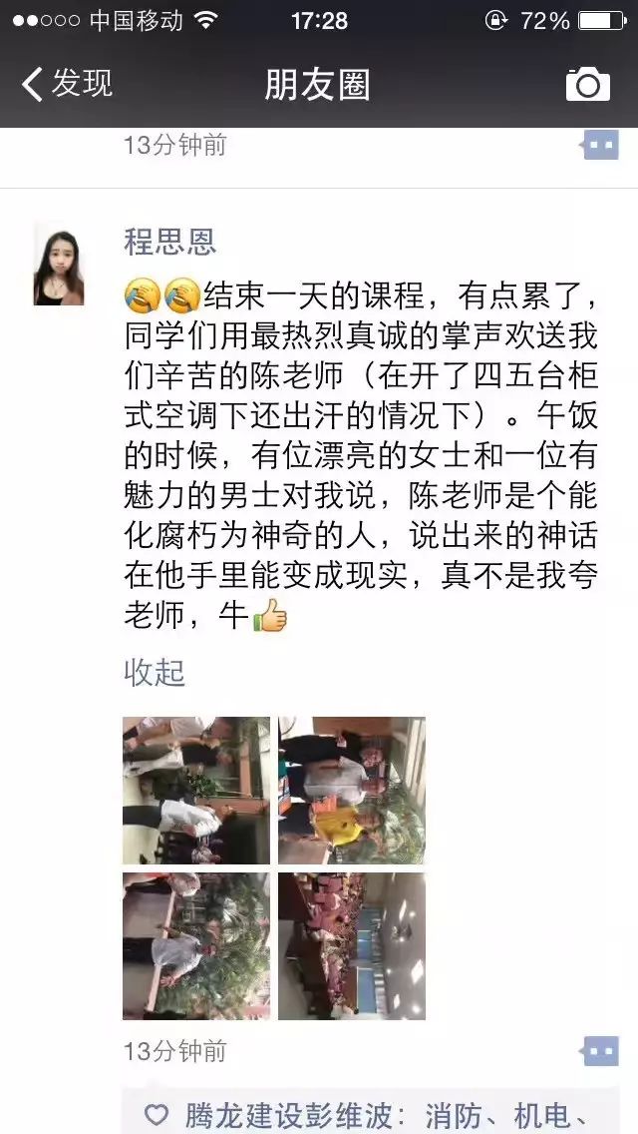The width and height of the screenshot is (638, 1134).
Task: Open the name link 程思恩
Action: [x=169, y=242]
